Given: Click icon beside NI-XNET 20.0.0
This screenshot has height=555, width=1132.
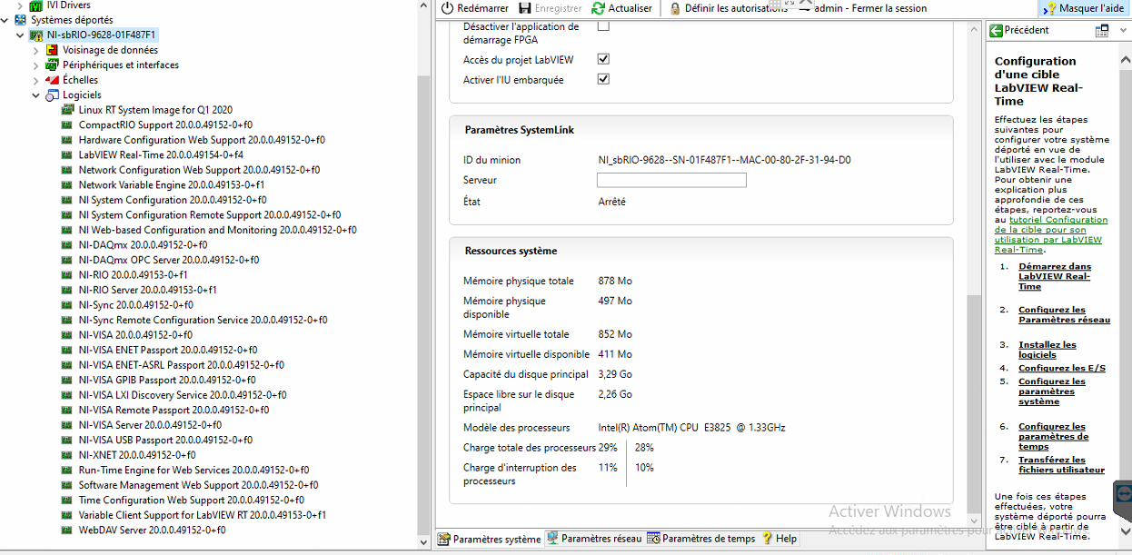Looking at the screenshot, I should click(67, 455).
